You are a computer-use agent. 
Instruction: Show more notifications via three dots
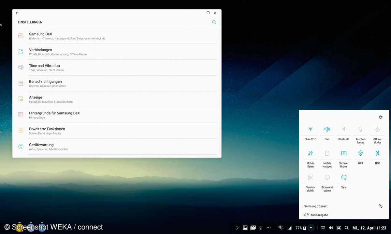268,228
